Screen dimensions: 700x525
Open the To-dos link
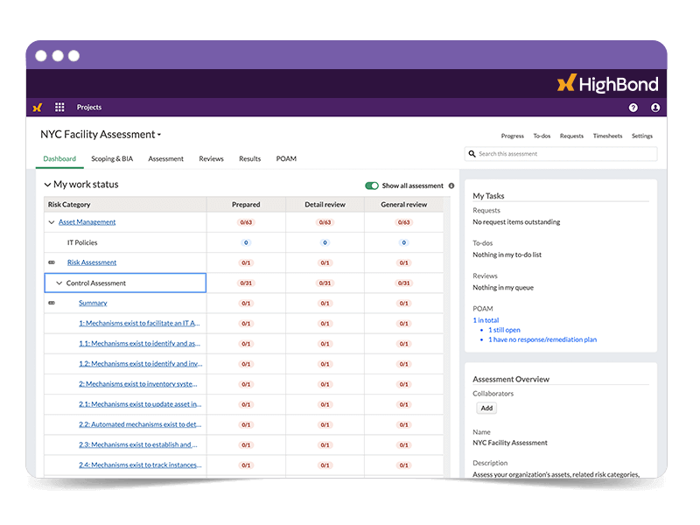tap(542, 136)
